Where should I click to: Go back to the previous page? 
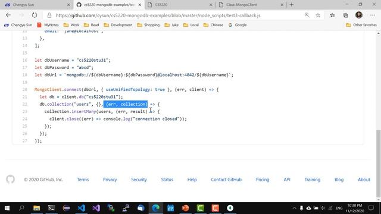pos(8,15)
